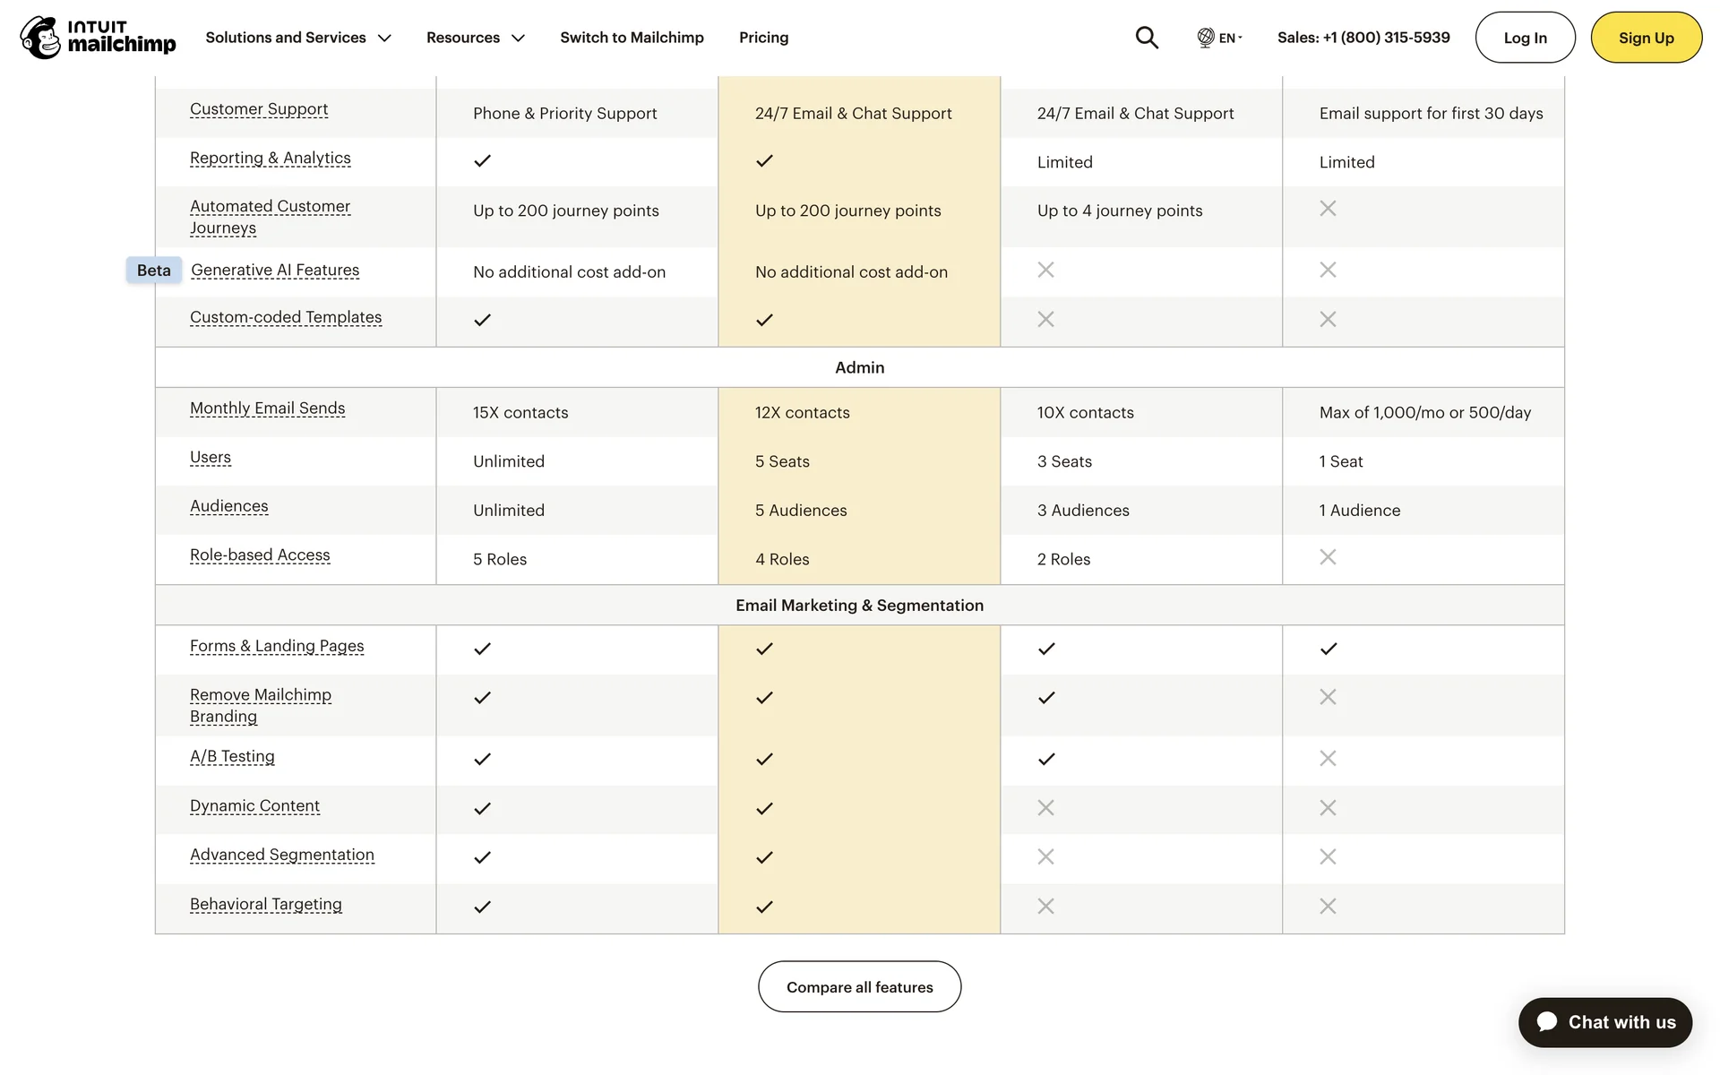Click the Log In button
The height and width of the screenshot is (1075, 1720).
[x=1525, y=38]
